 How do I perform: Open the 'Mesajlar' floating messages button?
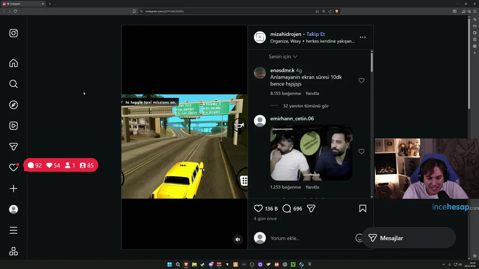click(409, 238)
